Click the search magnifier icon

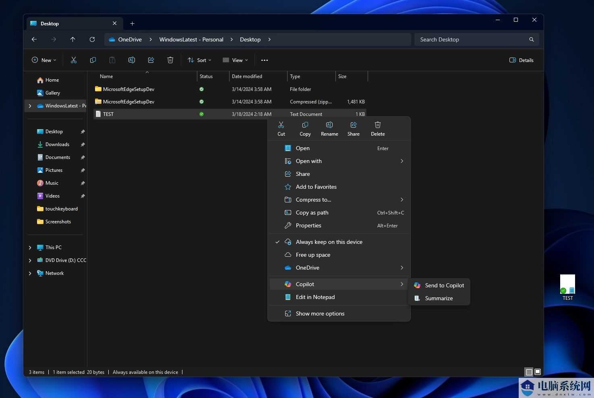tap(532, 39)
